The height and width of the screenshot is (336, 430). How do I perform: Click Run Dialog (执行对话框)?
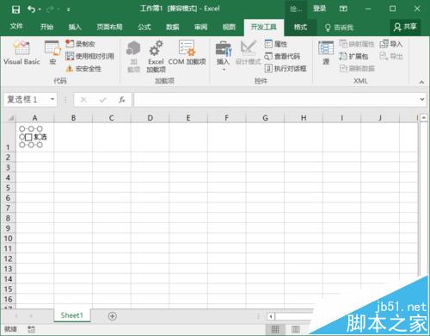[286, 68]
